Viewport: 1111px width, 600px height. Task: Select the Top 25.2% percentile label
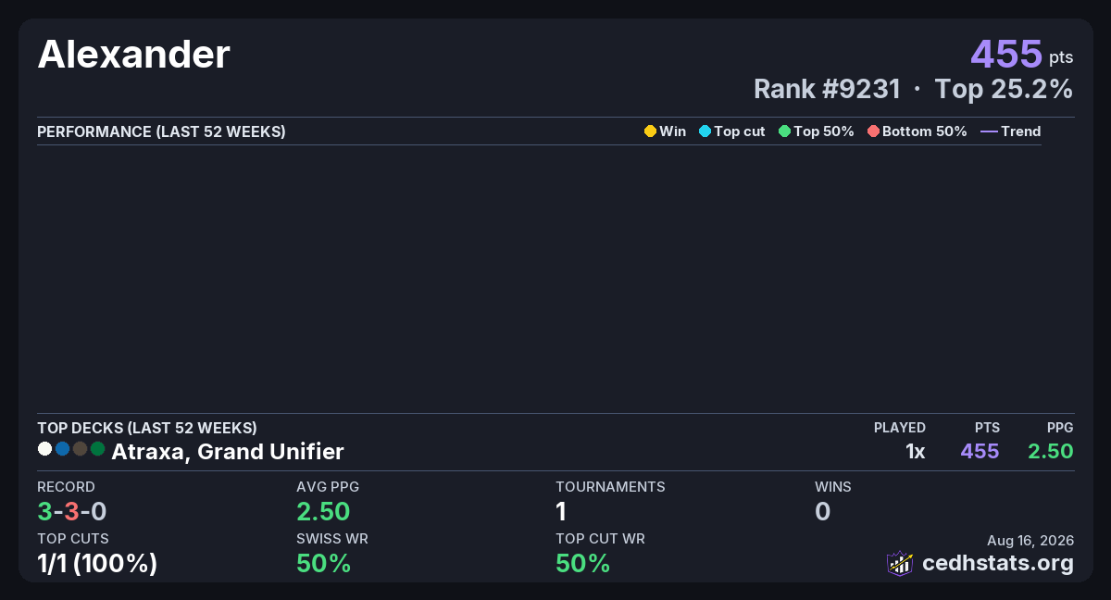click(x=1004, y=89)
